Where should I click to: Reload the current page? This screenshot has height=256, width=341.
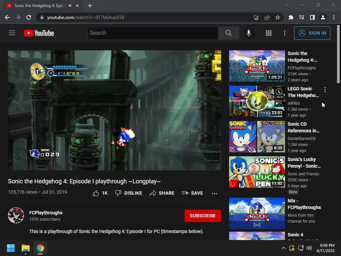click(x=29, y=17)
